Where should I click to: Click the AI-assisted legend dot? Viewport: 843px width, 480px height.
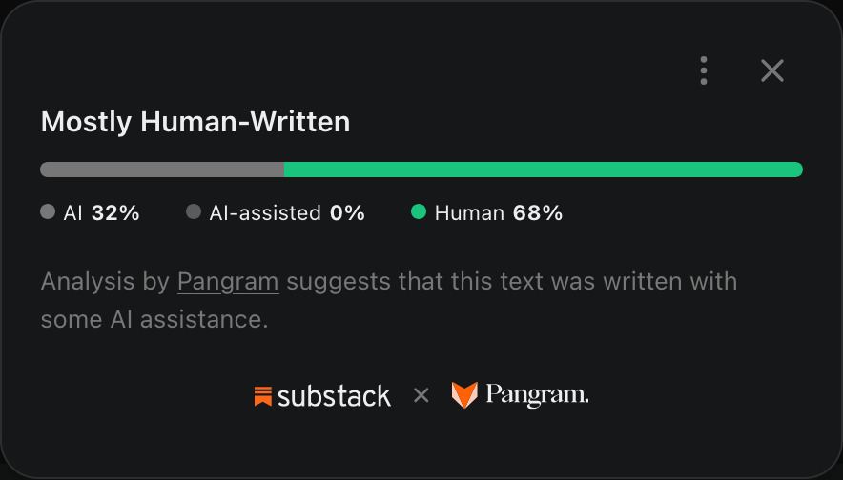click(x=193, y=211)
